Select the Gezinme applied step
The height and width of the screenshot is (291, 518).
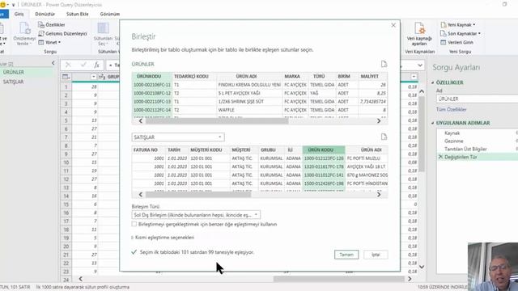(x=453, y=141)
